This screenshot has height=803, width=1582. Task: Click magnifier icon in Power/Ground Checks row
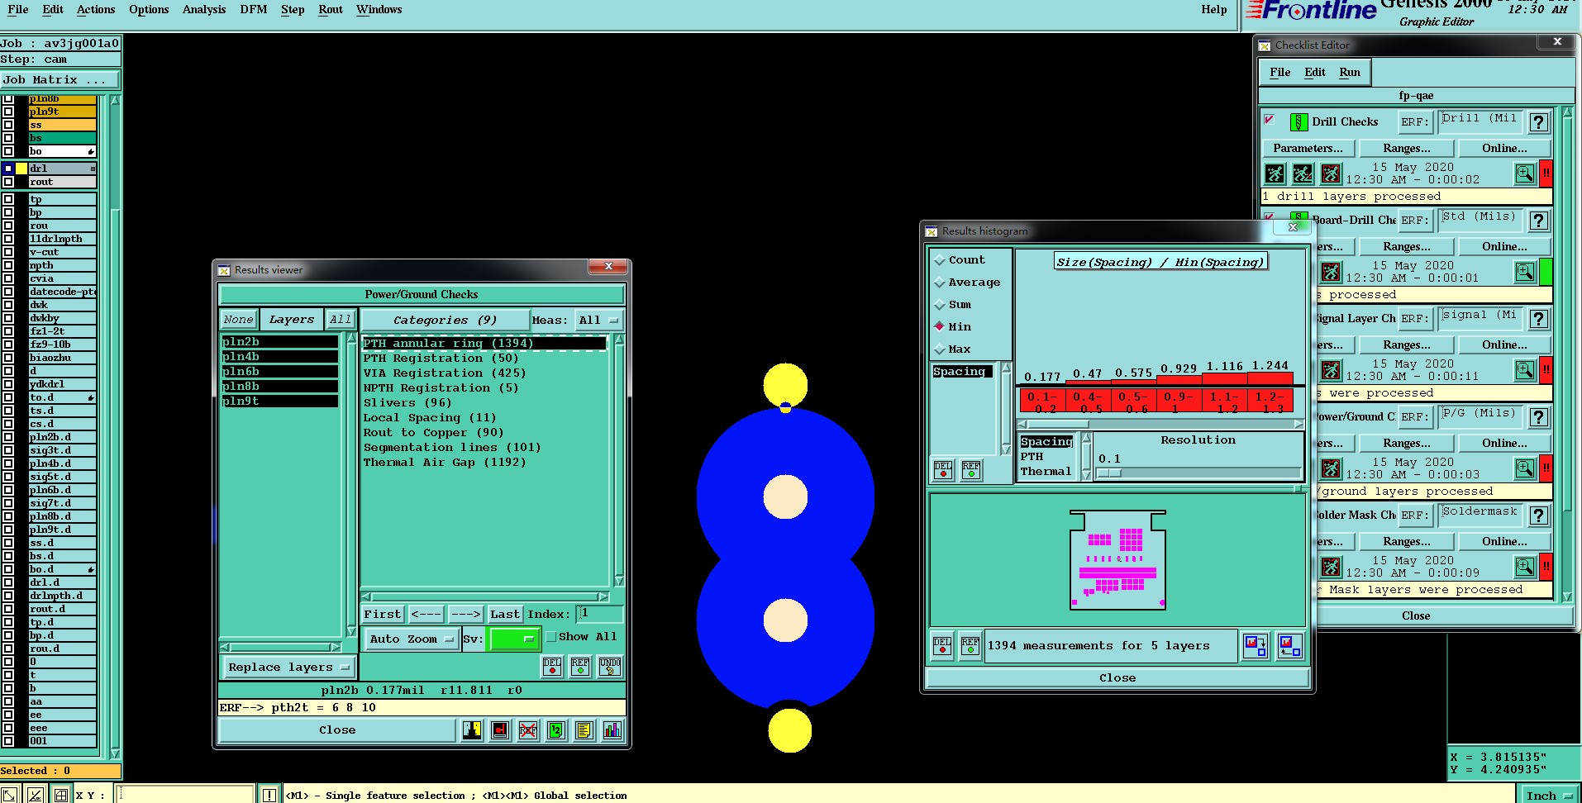coord(1525,468)
